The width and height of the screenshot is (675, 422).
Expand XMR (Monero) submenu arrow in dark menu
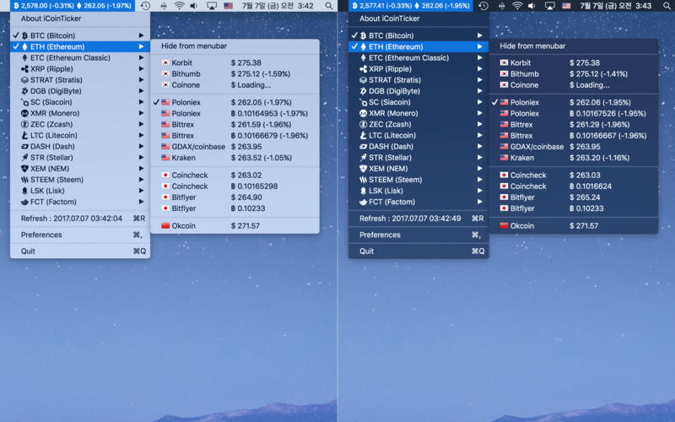(x=479, y=113)
